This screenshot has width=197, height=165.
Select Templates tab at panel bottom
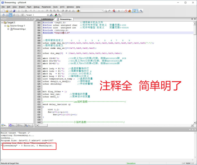[x=28, y=125]
